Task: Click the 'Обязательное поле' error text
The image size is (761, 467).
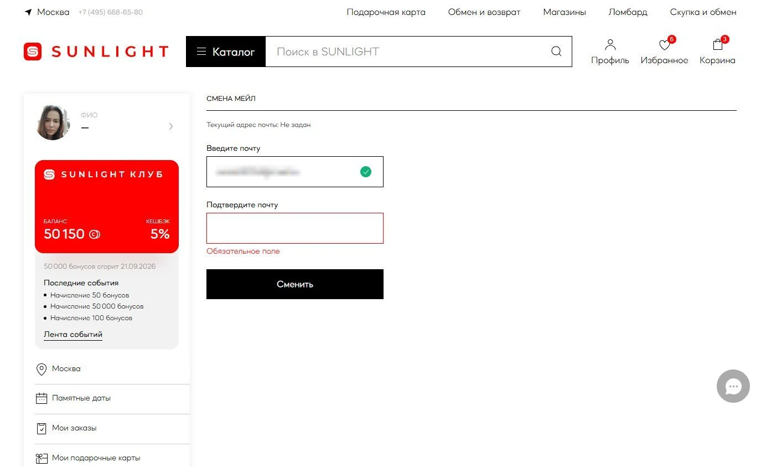Action: coord(243,252)
